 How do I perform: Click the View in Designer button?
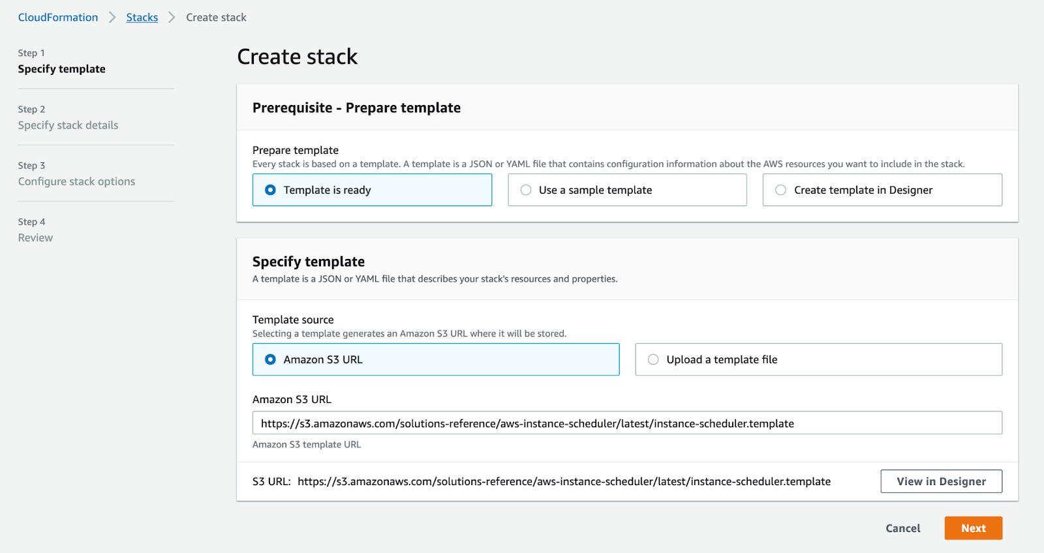pos(941,481)
